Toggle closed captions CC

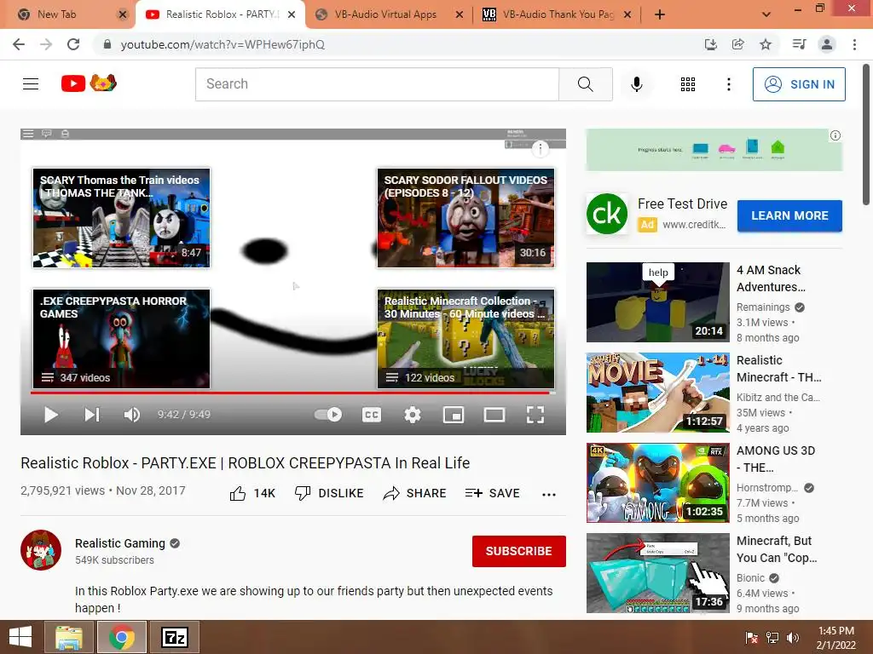372,415
